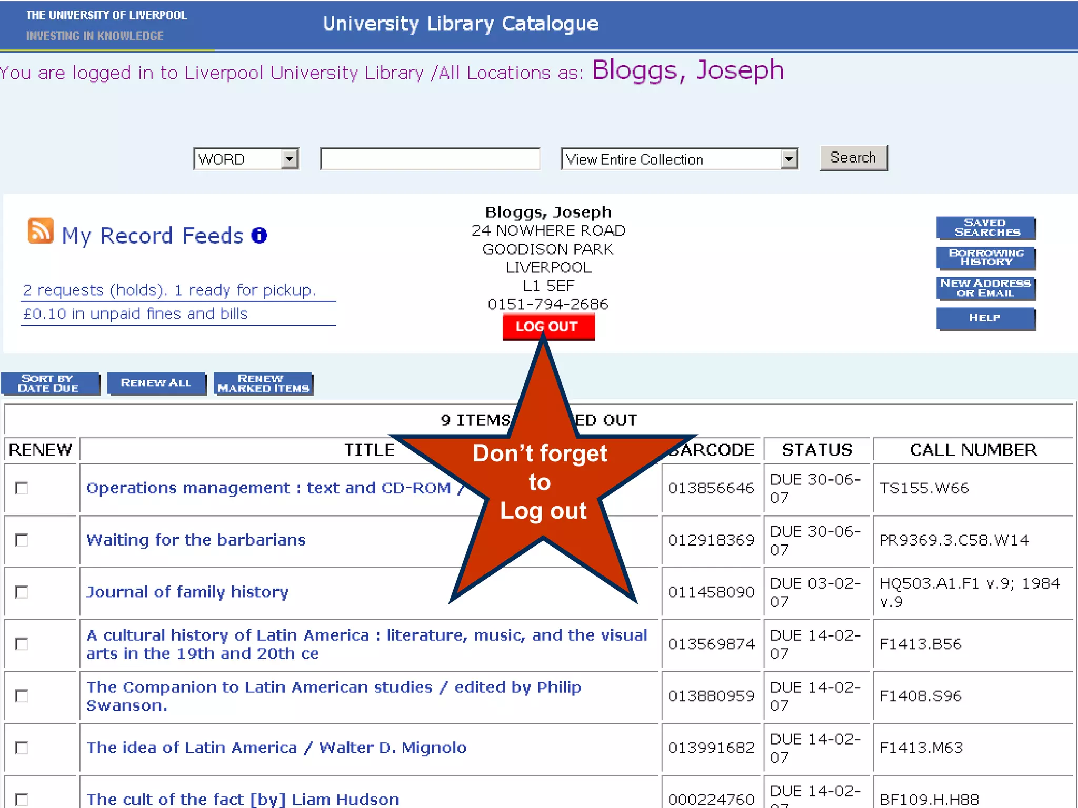
Task: Click call number PR9369.3.C58.W14
Action: pyautogui.click(x=954, y=540)
